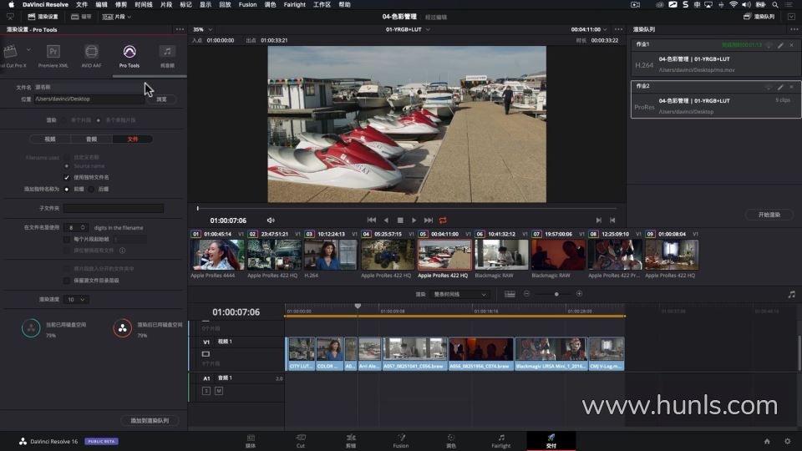Expand the viewer zoom 35% dropdown
The height and width of the screenshot is (451, 802).
(x=202, y=29)
